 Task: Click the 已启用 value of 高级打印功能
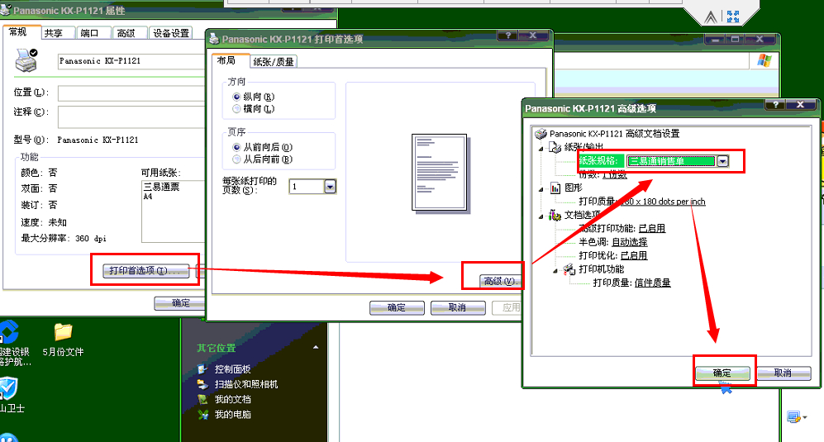point(652,229)
